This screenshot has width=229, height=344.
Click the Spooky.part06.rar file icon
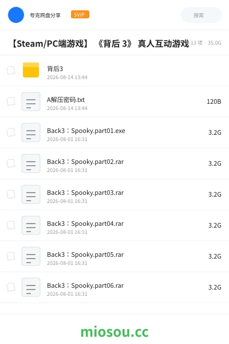coord(31,287)
